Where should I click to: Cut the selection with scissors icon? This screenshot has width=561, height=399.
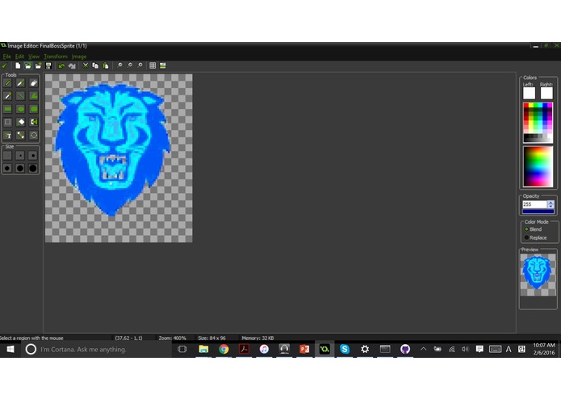coord(85,66)
